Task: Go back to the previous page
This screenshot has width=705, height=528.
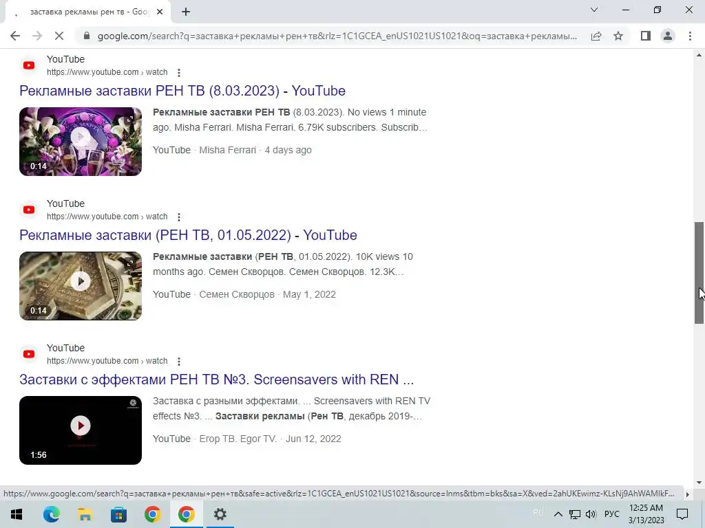Action: (x=15, y=36)
